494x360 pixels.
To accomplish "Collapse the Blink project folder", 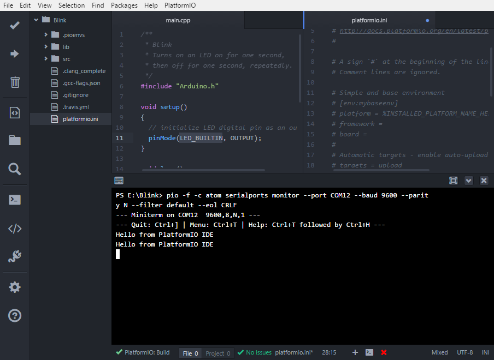I will coord(36,20).
